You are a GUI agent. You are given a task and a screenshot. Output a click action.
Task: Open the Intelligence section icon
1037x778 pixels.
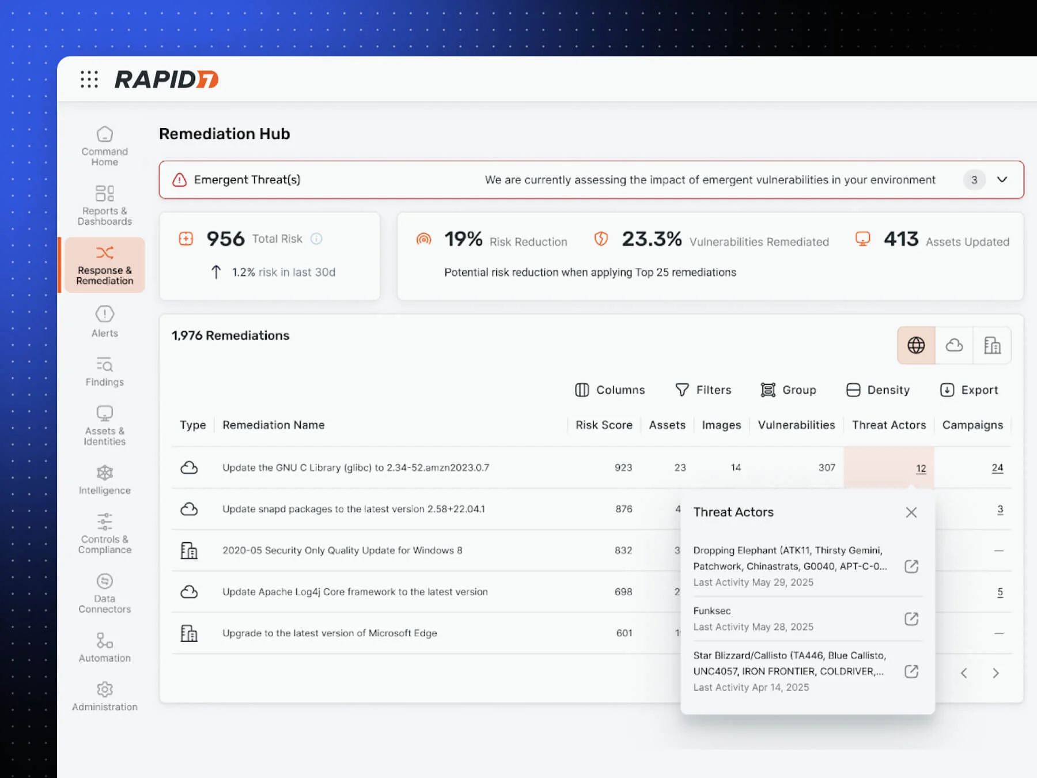point(104,473)
